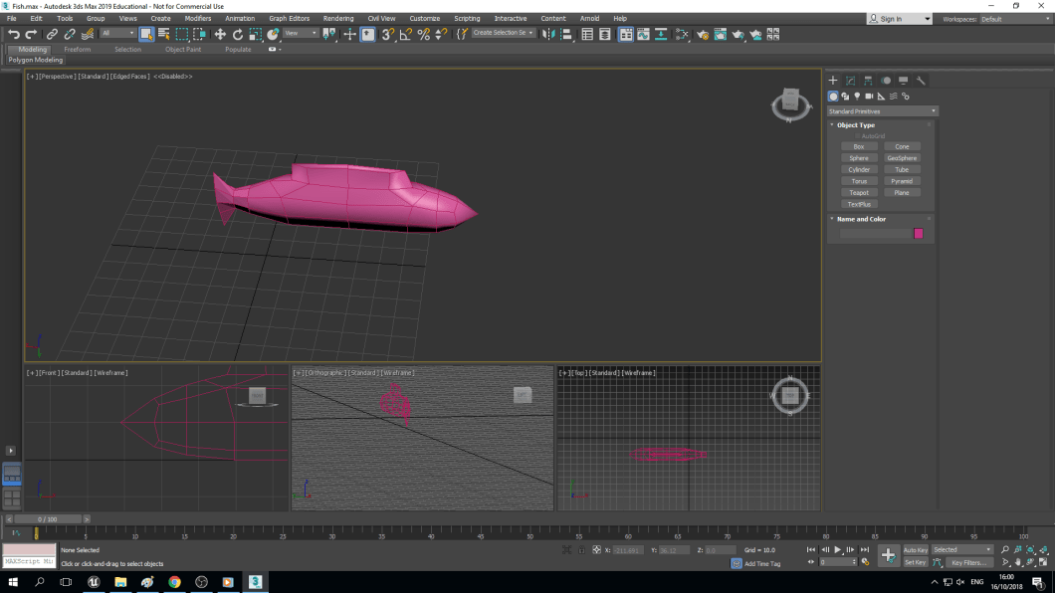Click the Undo arrow in main toolbar

click(13, 34)
